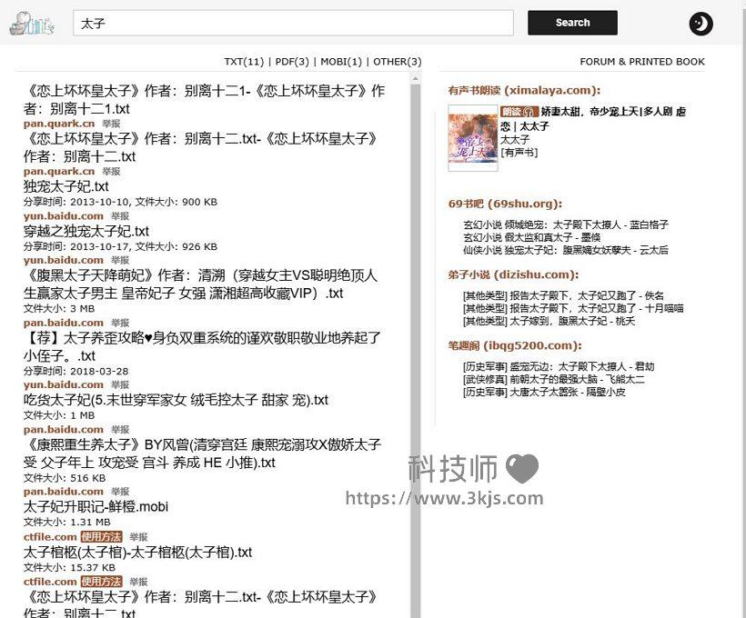Report (举报) the 独宠太子妃.txt result

(120, 215)
